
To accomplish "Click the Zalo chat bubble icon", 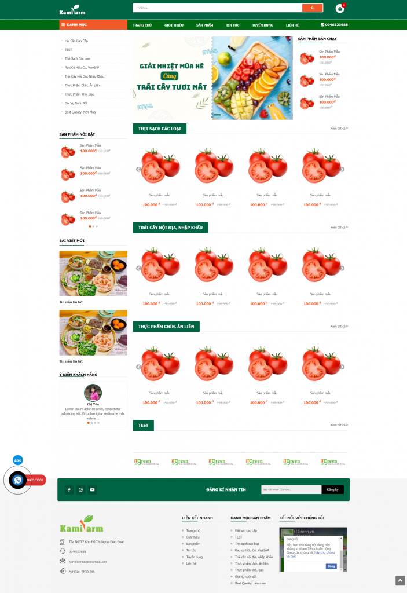I will pos(18,460).
